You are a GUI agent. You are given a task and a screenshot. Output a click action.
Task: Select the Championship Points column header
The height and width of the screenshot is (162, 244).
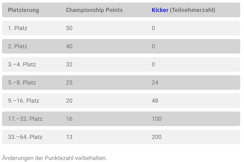coord(94,10)
